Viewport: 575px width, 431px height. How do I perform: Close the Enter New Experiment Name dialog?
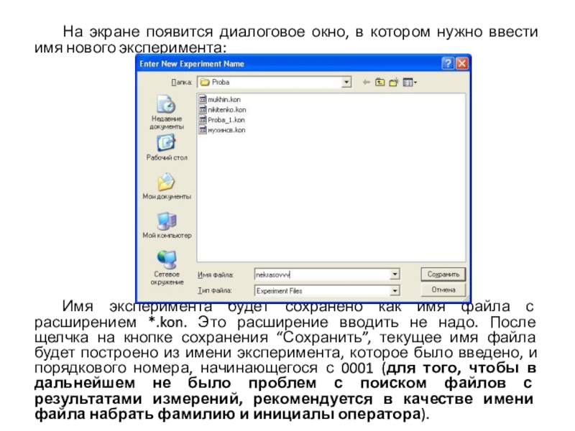[x=462, y=63]
